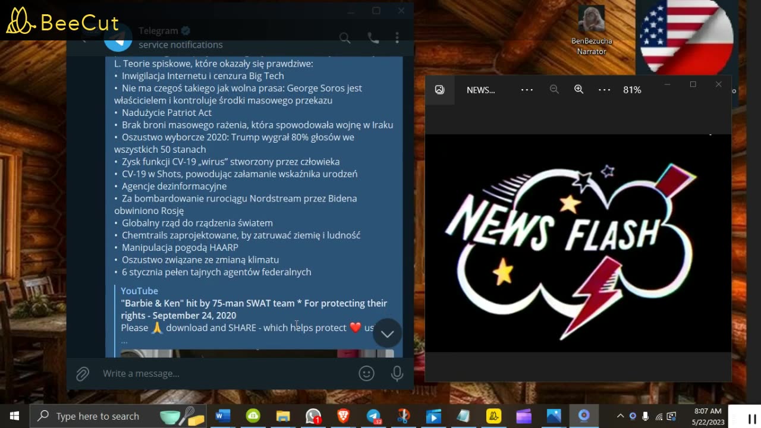761x428 pixels.
Task: Open Photos app icon in taskbar
Action: [x=554, y=416]
